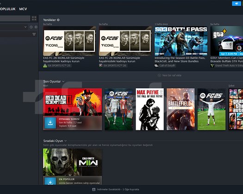Open the gta+ police car news image
This screenshot has height=194, width=243.
pos(227,41)
